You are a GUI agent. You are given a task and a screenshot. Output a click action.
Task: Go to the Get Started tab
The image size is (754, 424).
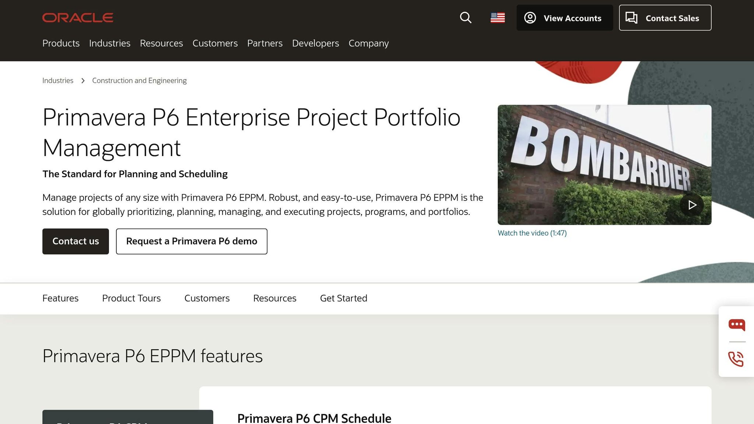pos(343,298)
